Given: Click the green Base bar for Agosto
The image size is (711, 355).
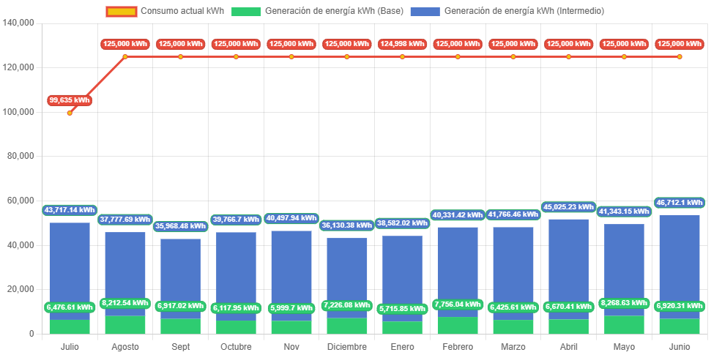Looking at the screenshot, I should point(125,325).
